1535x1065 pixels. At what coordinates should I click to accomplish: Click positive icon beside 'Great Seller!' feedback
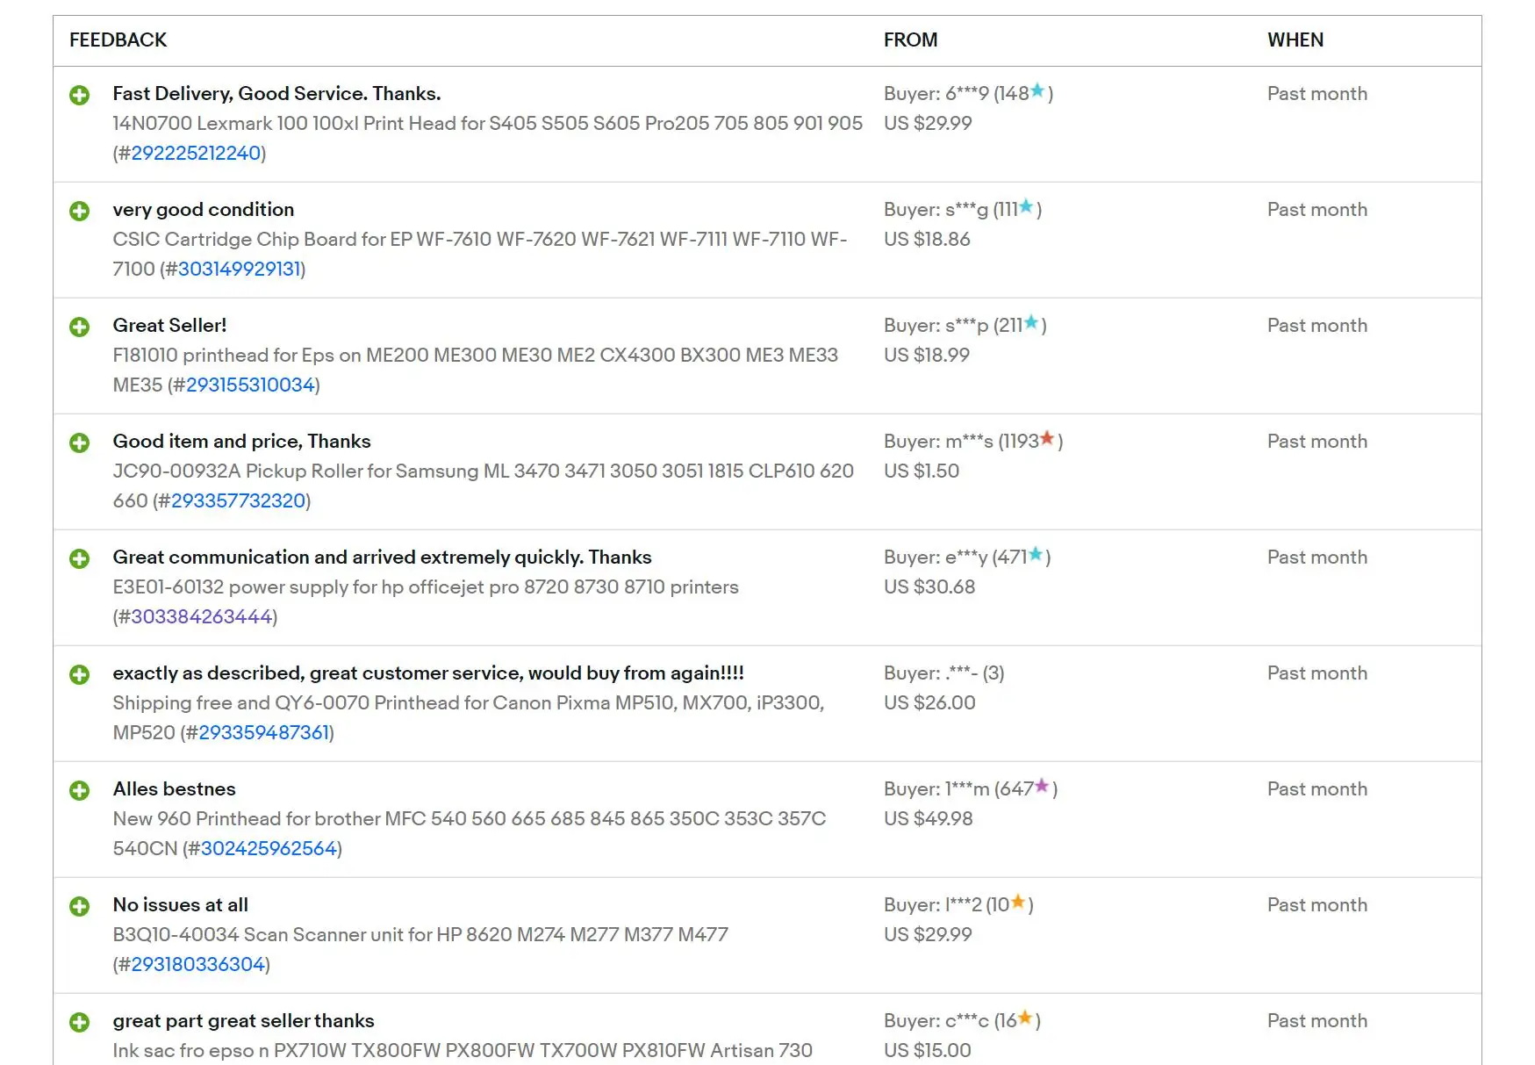(x=79, y=327)
